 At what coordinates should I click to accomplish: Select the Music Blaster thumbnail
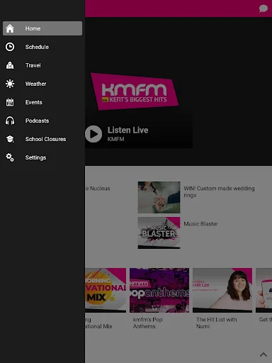[159, 233]
